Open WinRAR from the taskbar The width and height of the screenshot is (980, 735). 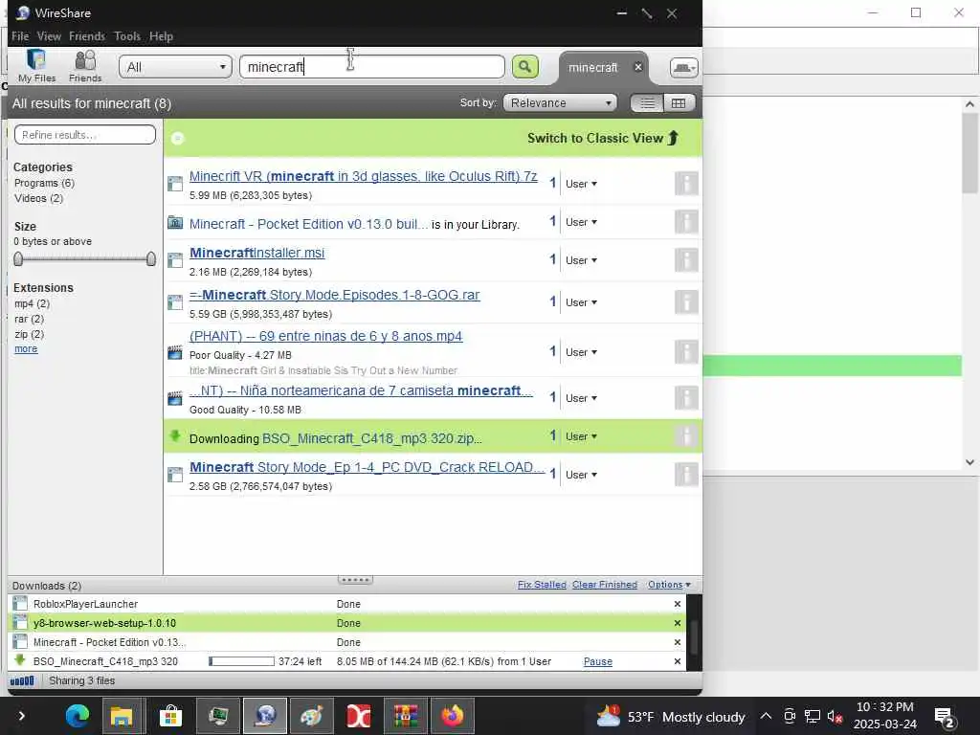tap(406, 716)
